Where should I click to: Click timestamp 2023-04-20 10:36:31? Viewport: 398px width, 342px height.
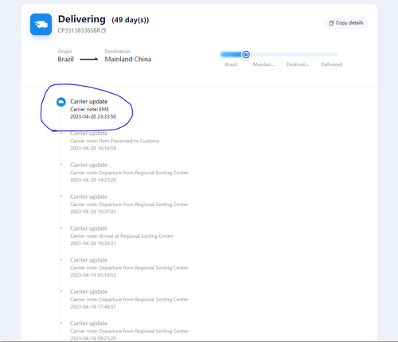93,243
